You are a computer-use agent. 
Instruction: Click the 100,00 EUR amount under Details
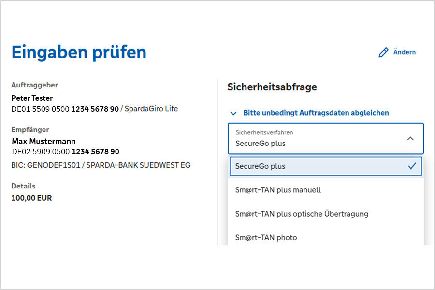pyautogui.click(x=31, y=198)
